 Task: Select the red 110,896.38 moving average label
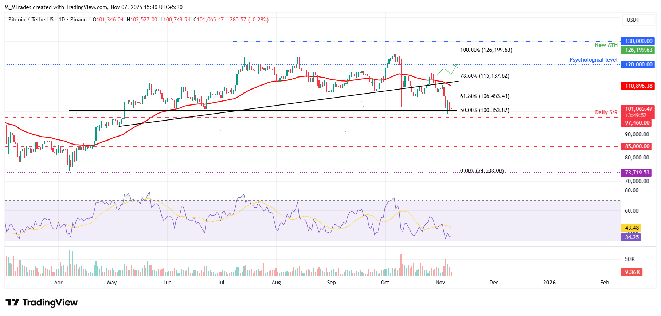pos(638,86)
